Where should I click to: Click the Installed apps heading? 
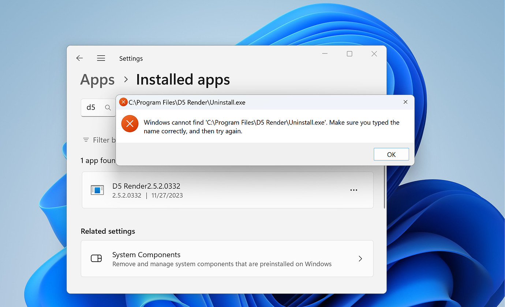tap(183, 80)
